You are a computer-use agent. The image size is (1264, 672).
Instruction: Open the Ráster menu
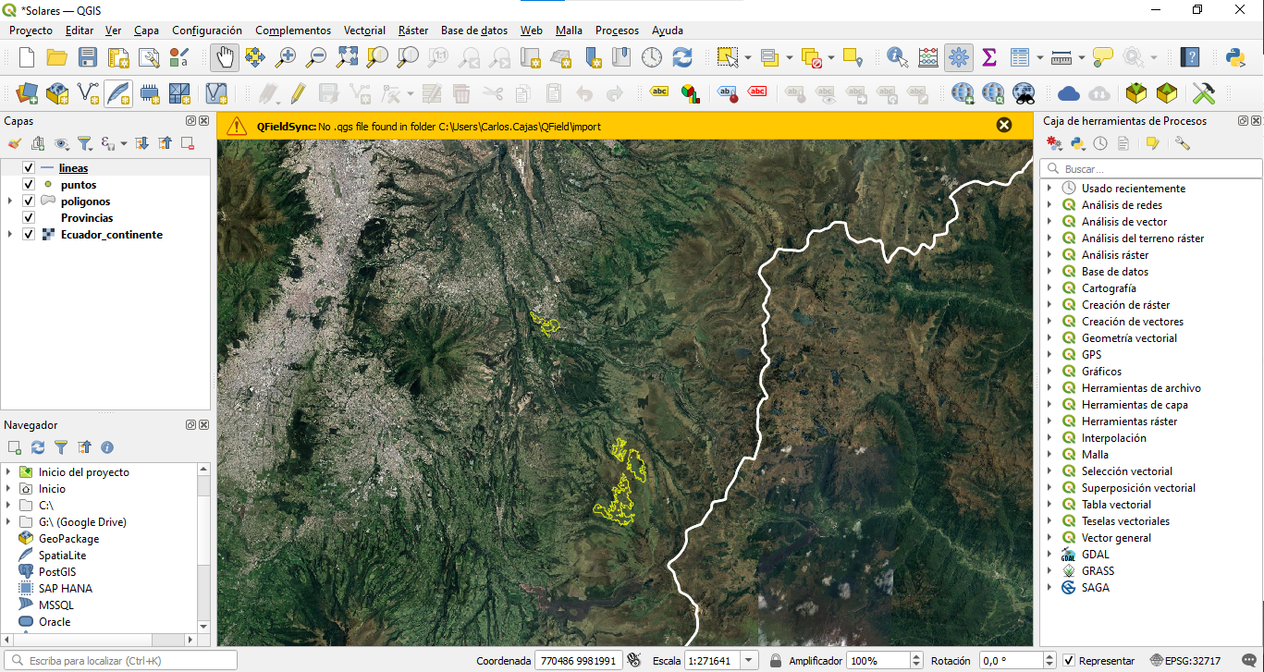[x=413, y=31]
